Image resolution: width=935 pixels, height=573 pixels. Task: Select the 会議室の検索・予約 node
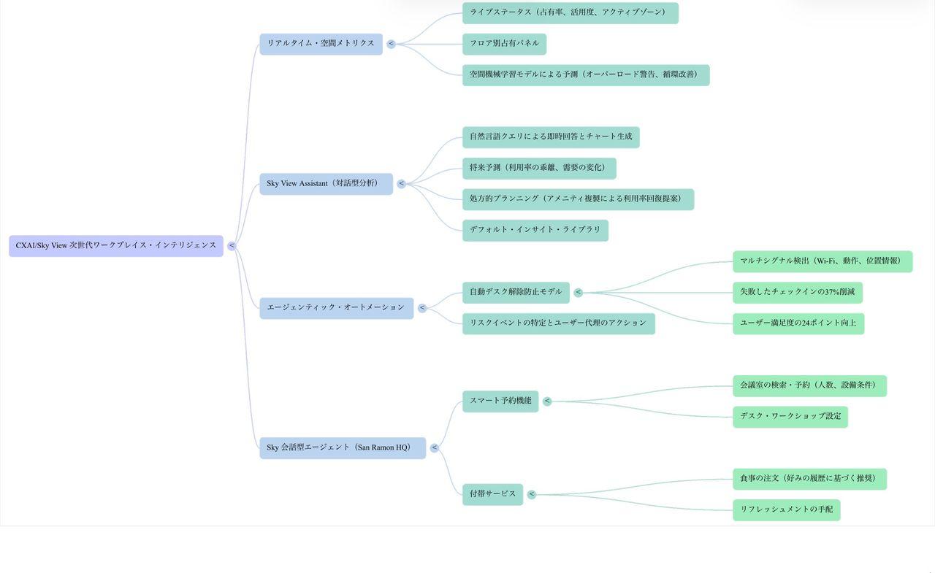[809, 386]
